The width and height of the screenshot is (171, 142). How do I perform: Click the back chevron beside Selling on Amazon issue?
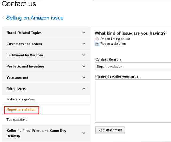coord(3,18)
